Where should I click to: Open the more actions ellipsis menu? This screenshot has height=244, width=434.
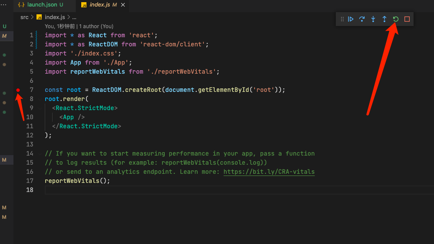point(3,5)
